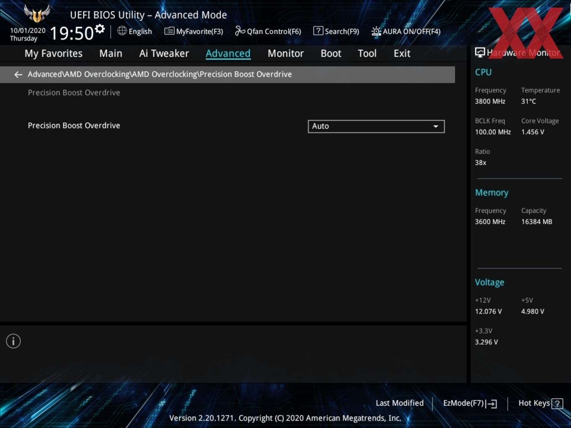Click Memory frequency value 3600 MHz
The height and width of the screenshot is (428, 571).
490,222
